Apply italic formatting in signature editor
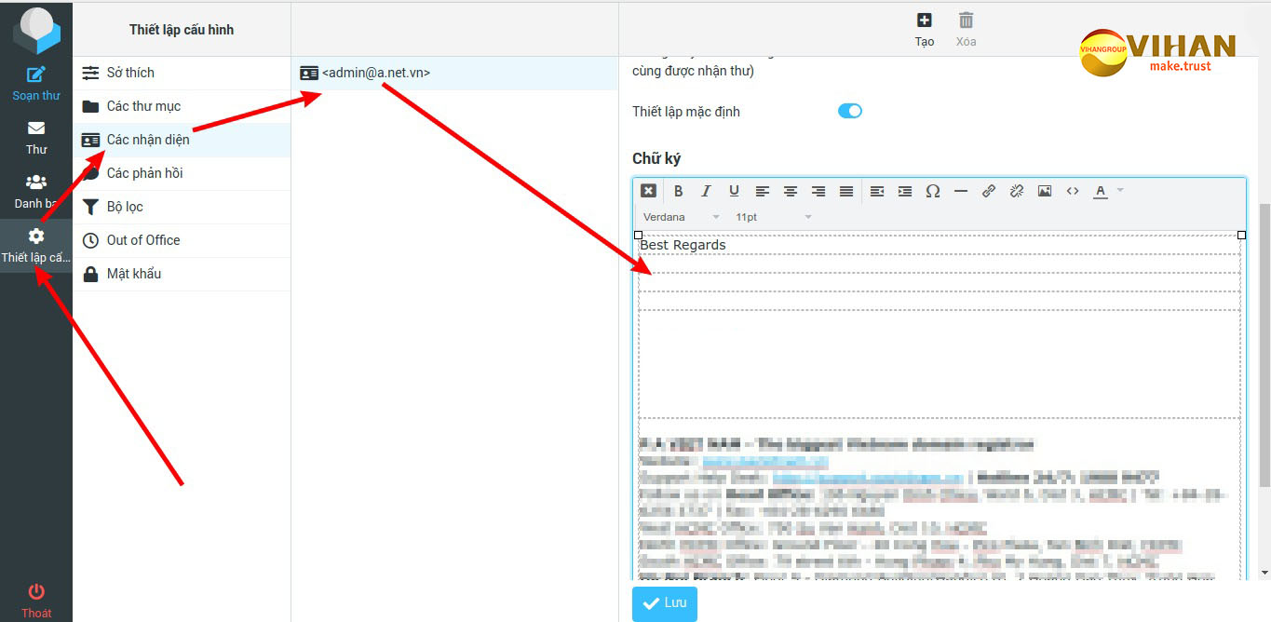The width and height of the screenshot is (1271, 622). click(706, 191)
